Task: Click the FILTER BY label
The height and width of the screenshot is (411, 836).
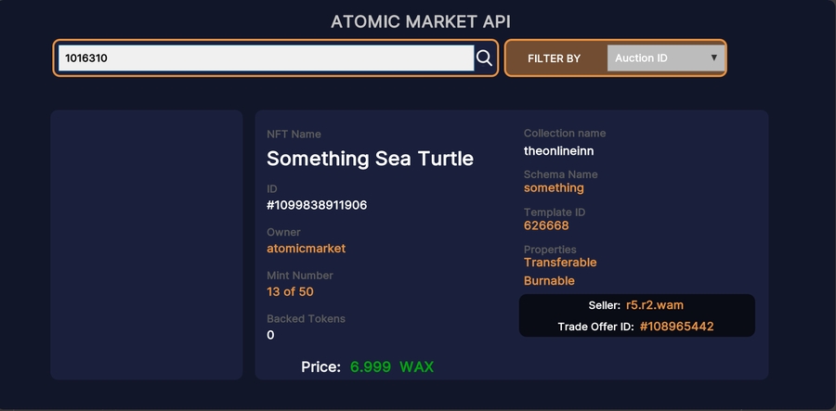Action: (555, 58)
